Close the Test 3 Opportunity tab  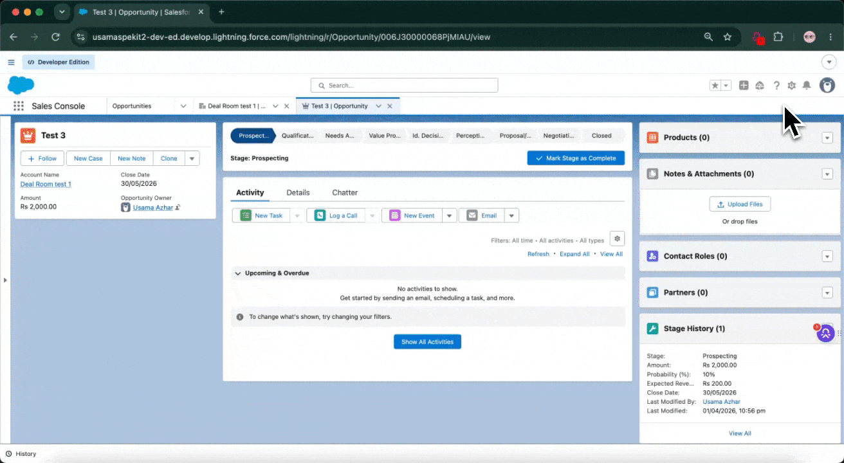389,106
